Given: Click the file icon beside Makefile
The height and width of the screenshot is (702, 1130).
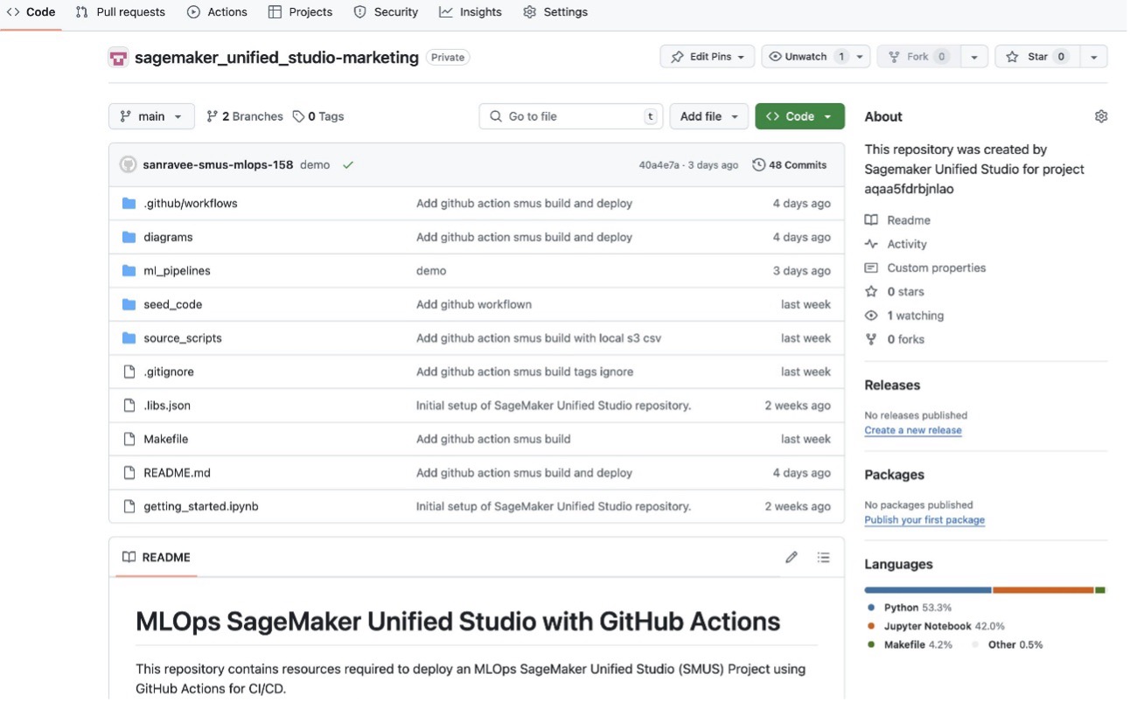Looking at the screenshot, I should (x=129, y=439).
